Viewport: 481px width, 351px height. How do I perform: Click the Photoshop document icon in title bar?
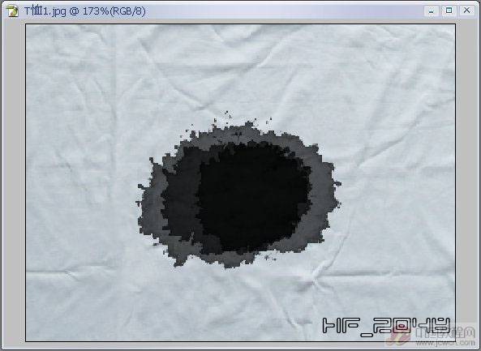[12, 11]
